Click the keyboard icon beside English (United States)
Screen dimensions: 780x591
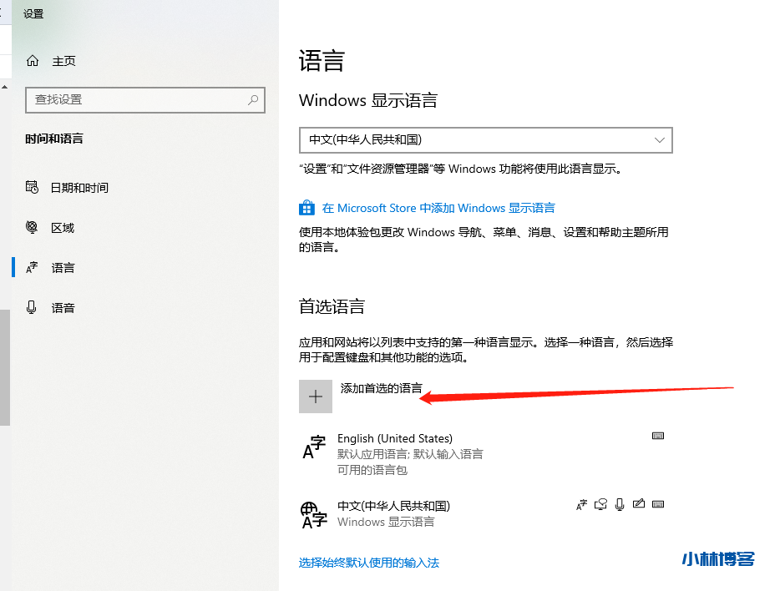[x=658, y=436]
